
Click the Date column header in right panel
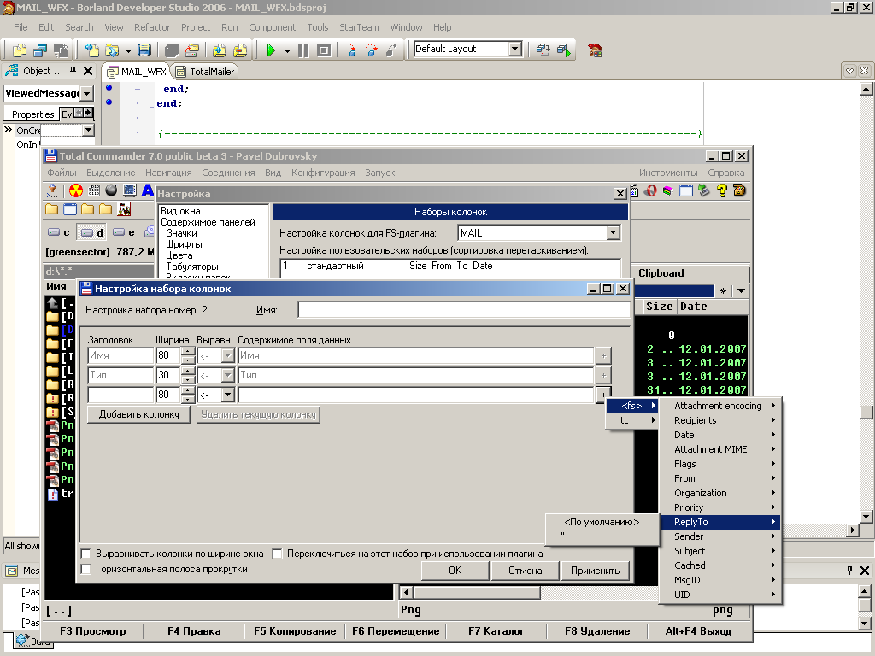coord(712,307)
